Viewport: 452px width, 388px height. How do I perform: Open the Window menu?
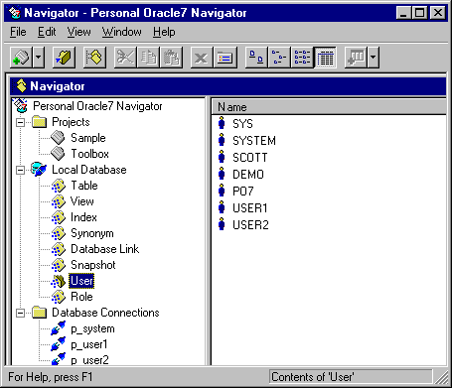pos(122,32)
